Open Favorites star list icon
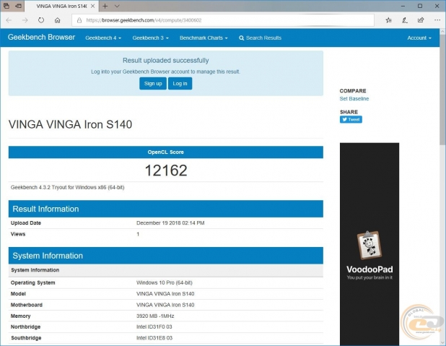The width and height of the screenshot is (446, 346). 388,20
